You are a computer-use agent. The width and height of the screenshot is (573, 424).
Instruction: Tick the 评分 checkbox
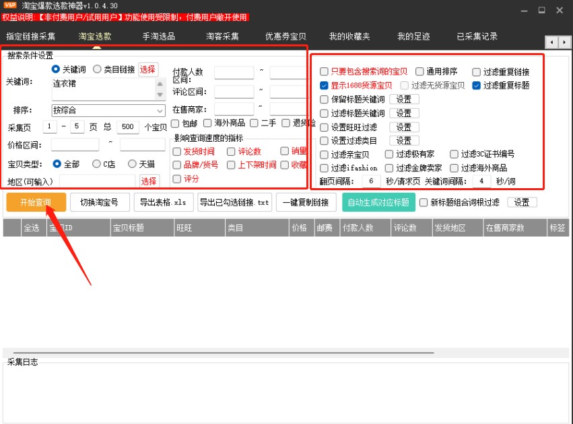coord(177,179)
